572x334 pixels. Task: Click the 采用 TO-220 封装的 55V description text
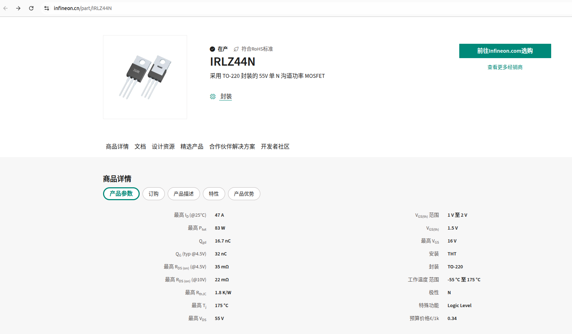(x=268, y=76)
